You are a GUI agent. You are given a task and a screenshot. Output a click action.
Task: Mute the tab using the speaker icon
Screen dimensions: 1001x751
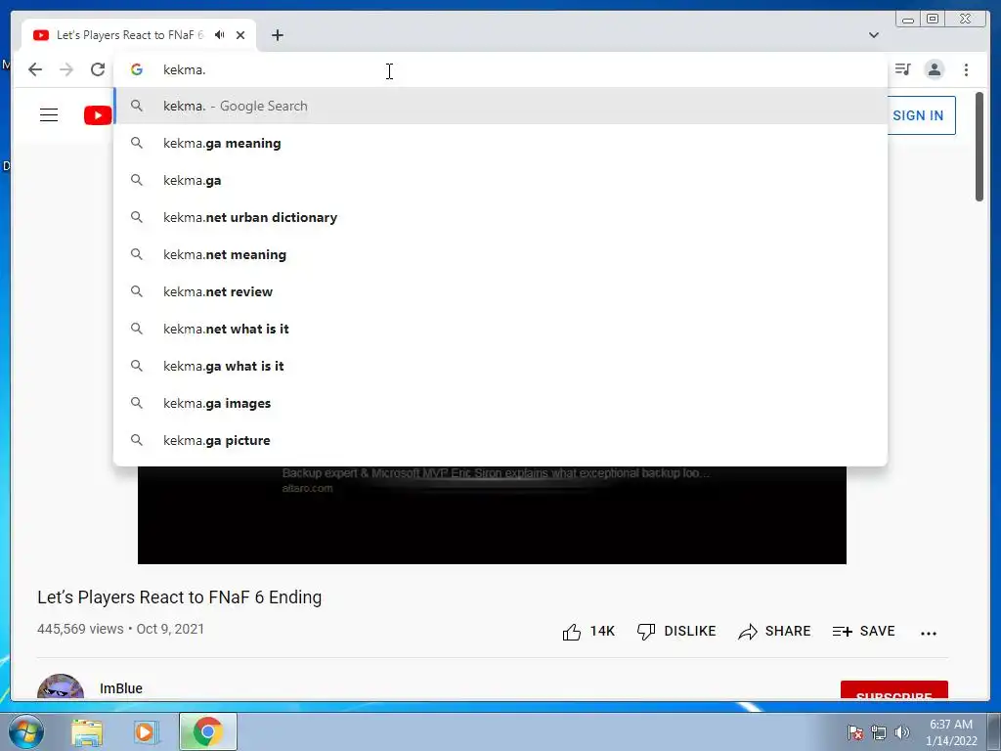pos(220,35)
